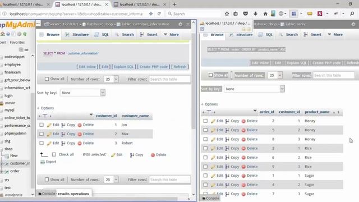Click the Export icon below customer table
The width and height of the screenshot is (359, 202).
[43, 162]
